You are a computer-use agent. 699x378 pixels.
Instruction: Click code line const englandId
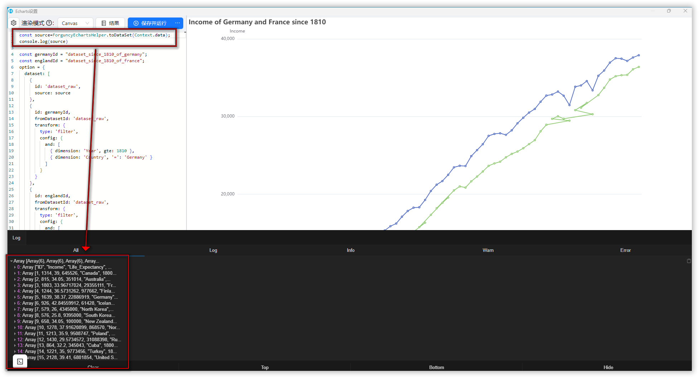pyautogui.click(x=82, y=61)
